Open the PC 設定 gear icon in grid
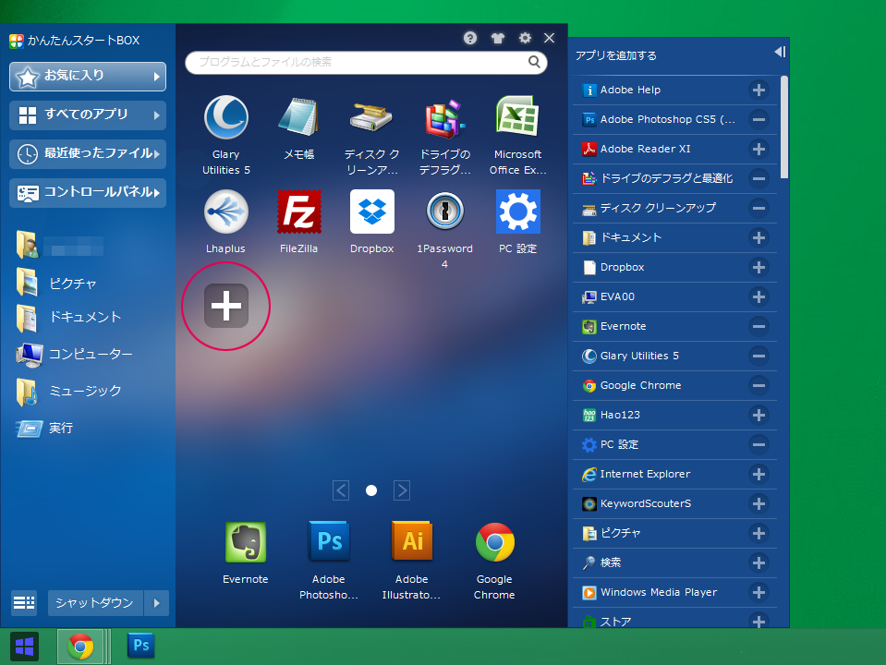Viewport: 886px width, 665px height. coord(517,212)
